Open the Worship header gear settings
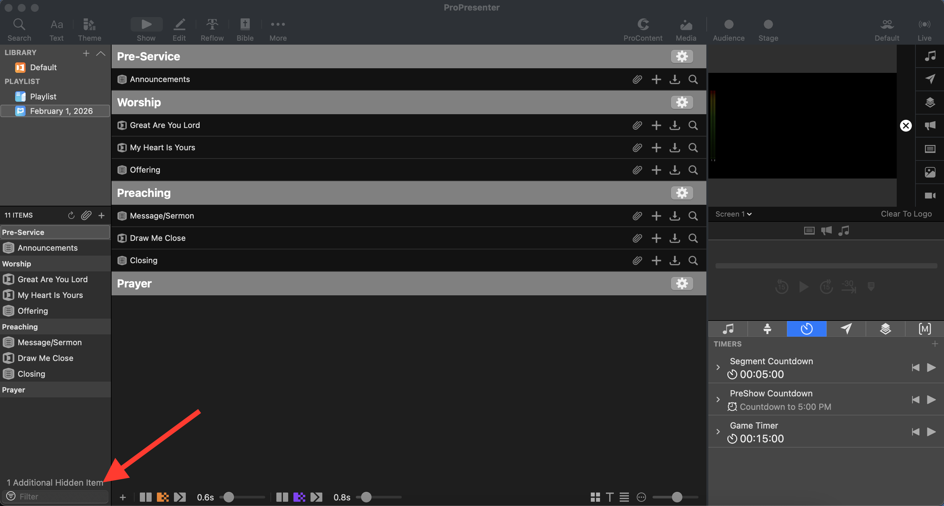This screenshot has width=944, height=506. point(682,102)
